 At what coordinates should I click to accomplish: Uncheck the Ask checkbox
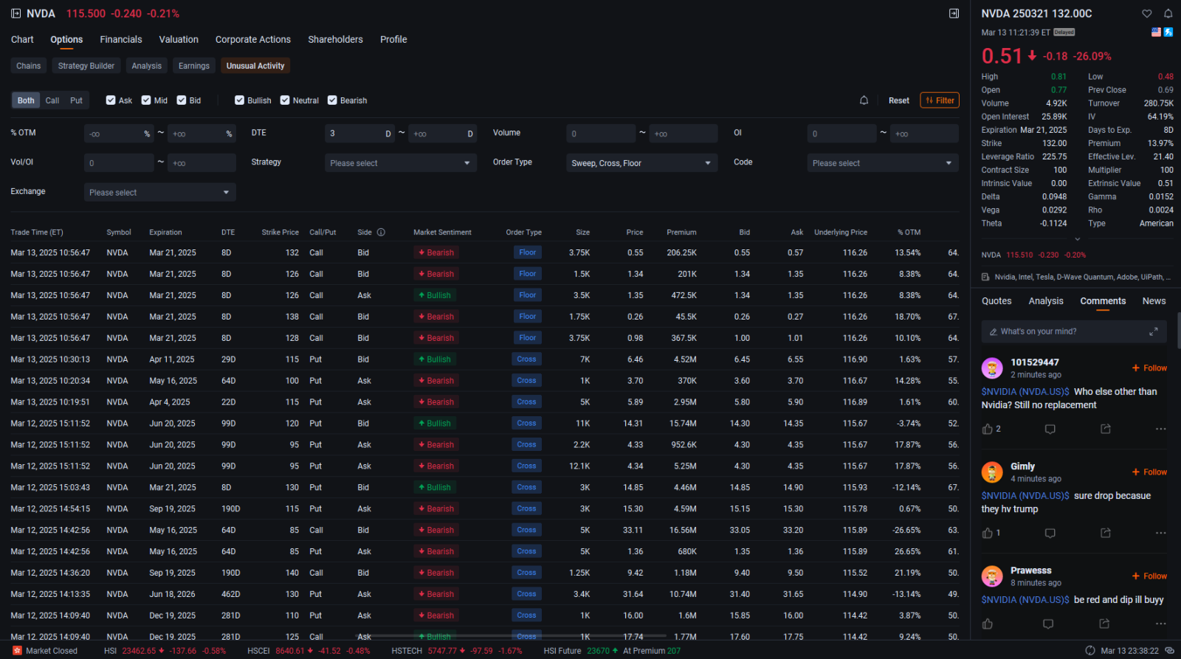tap(111, 100)
